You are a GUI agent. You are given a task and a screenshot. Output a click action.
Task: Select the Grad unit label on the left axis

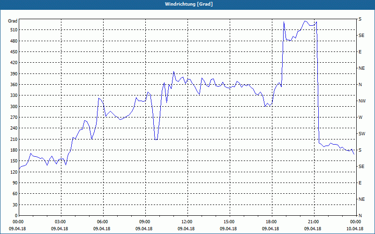click(13, 21)
